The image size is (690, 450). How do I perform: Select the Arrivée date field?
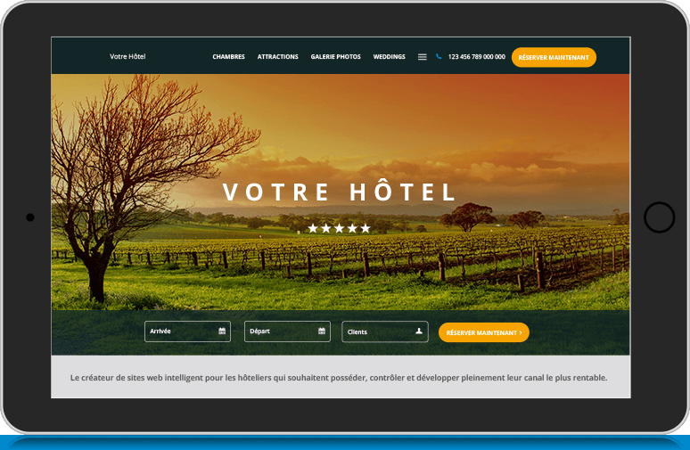pyautogui.click(x=187, y=331)
